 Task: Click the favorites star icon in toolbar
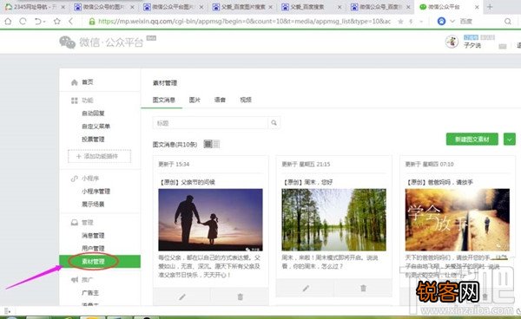[57, 22]
